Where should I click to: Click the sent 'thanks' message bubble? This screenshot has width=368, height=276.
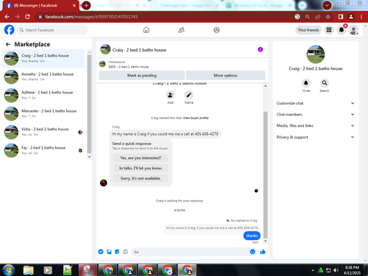point(252,236)
